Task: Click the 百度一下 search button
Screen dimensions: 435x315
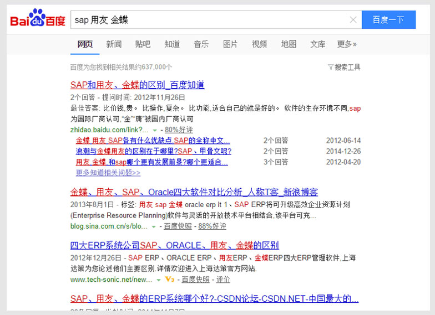Action: (x=388, y=20)
